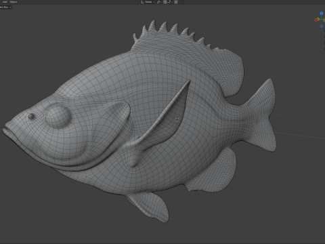Open the pivot point dropdown
Image resolution: width=325 pixels, height=244 pixels.
[x=159, y=2]
